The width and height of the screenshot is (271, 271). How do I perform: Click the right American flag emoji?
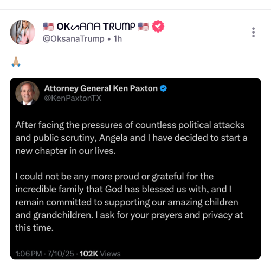143,27
